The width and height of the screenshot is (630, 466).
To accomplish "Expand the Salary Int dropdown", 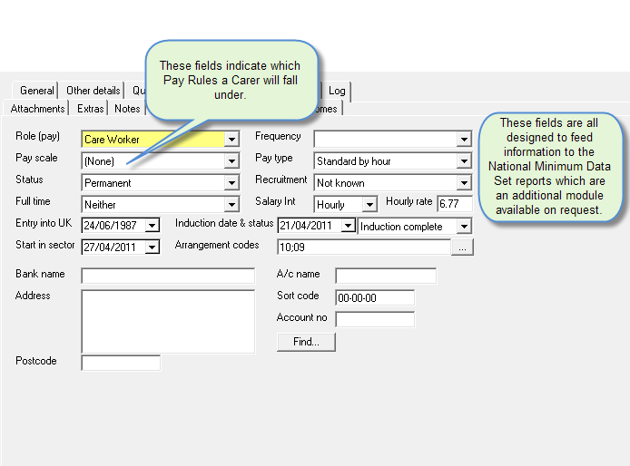I will [369, 205].
